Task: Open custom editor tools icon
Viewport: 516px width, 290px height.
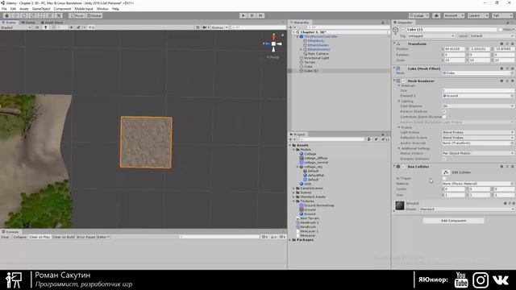Action: coord(59,15)
